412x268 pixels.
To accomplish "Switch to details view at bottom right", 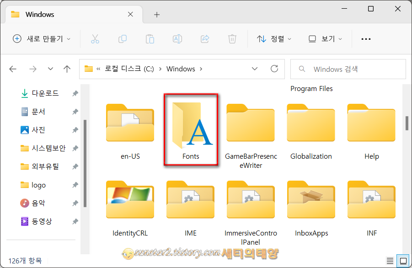I will pos(390,260).
